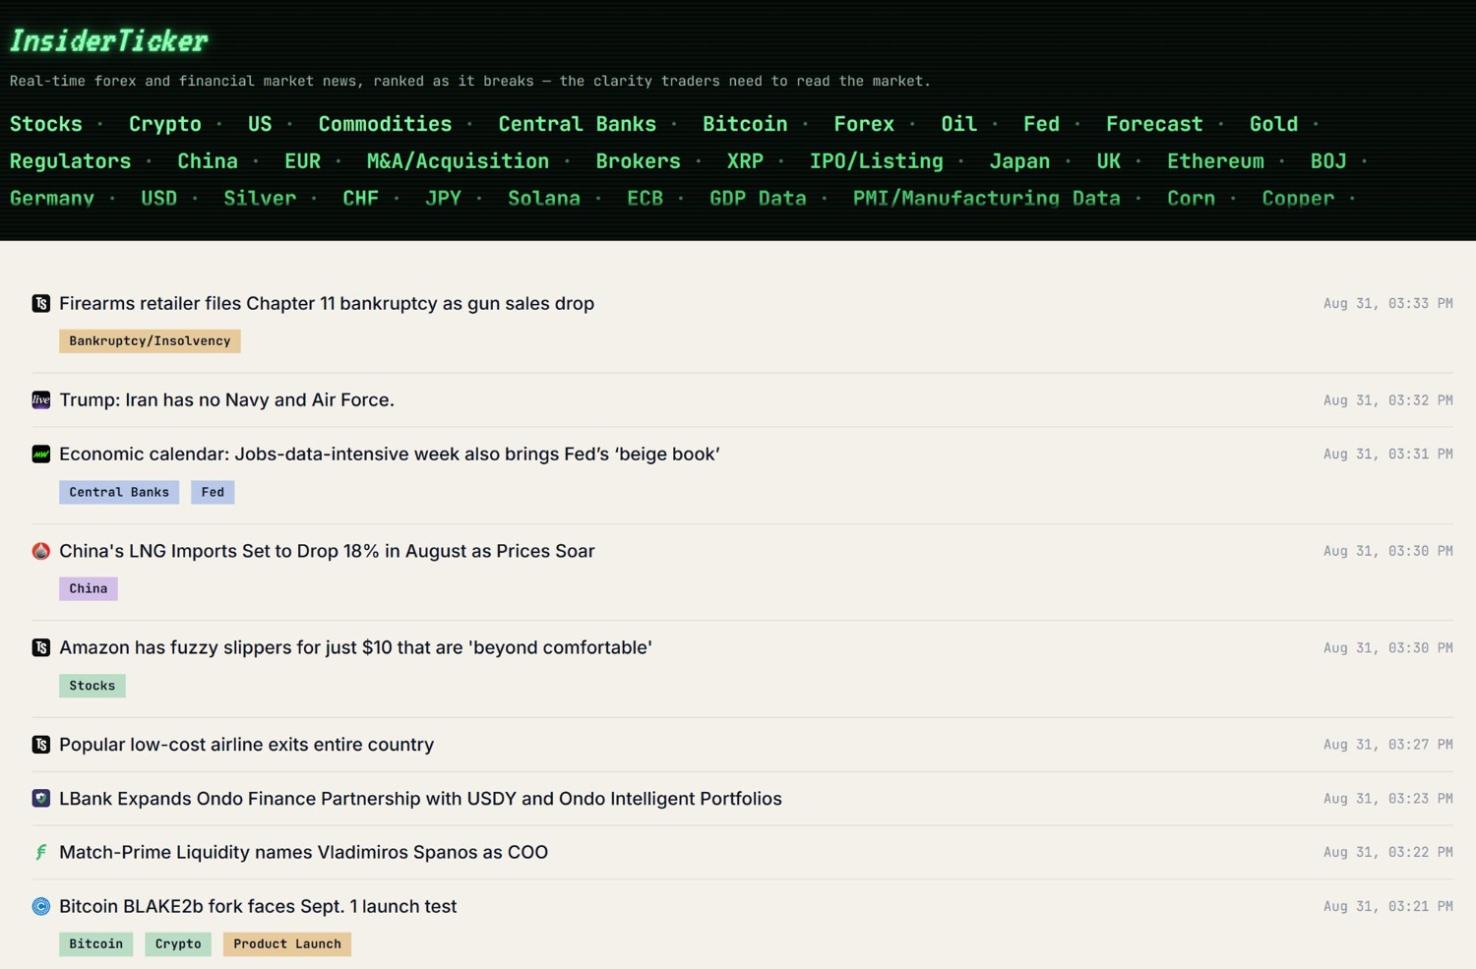This screenshot has width=1476, height=969.
Task: Click the green source icon beside Economic calendar headline
Action: pyautogui.click(x=40, y=454)
